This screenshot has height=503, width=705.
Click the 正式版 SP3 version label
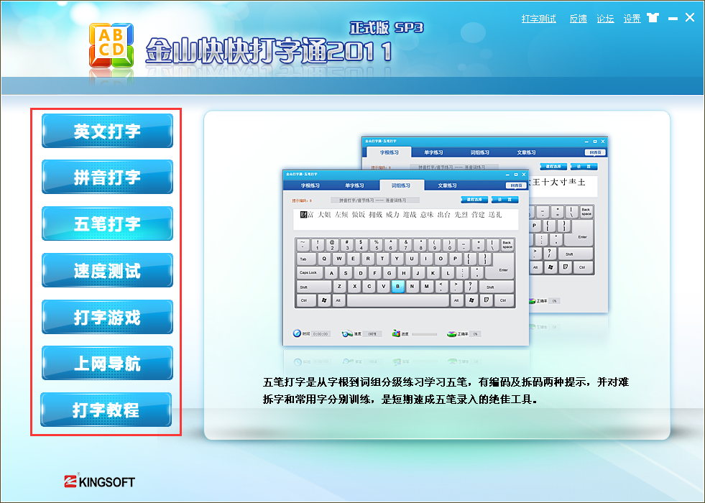point(387,28)
